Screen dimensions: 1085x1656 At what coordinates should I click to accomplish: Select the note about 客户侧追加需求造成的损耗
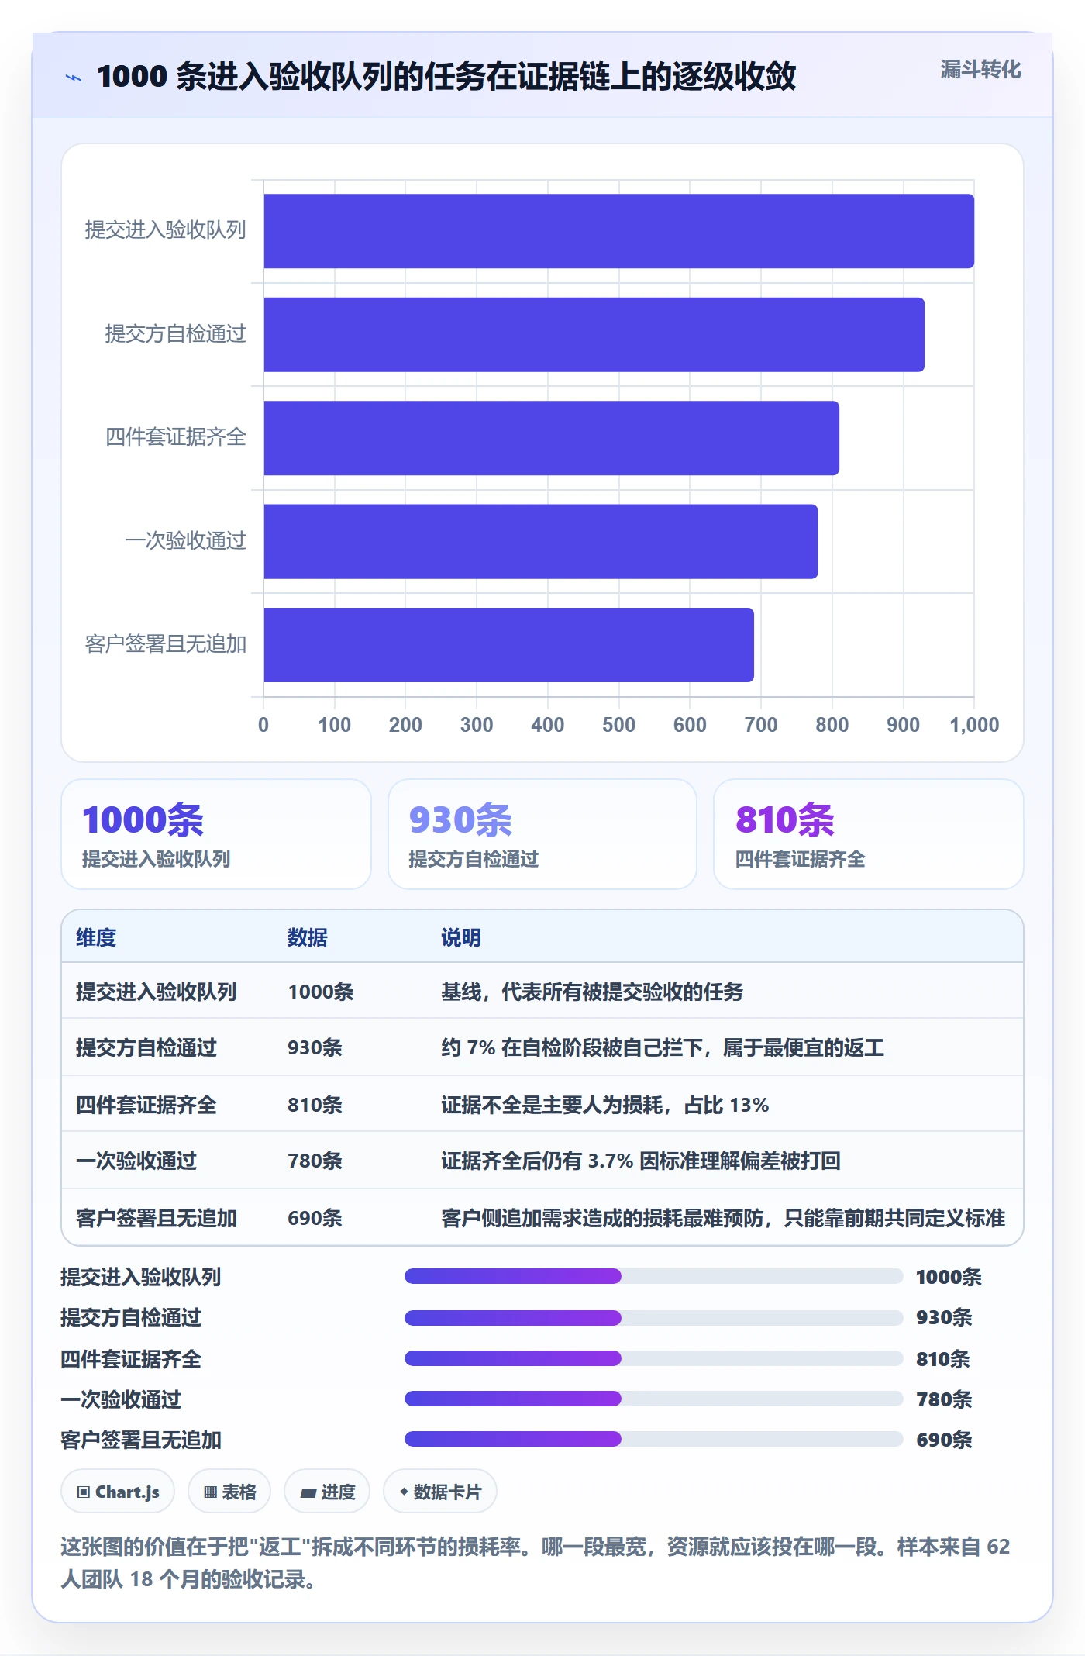click(723, 1218)
